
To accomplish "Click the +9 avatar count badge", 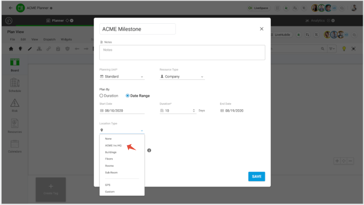I will click(x=334, y=8).
